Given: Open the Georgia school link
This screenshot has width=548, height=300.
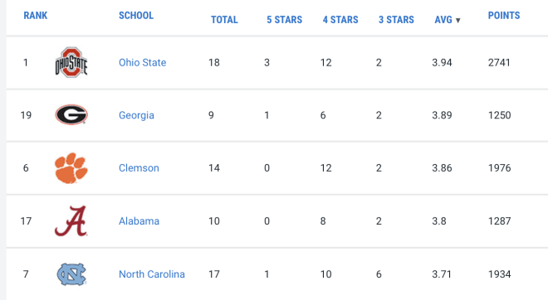Looking at the screenshot, I should [x=136, y=115].
